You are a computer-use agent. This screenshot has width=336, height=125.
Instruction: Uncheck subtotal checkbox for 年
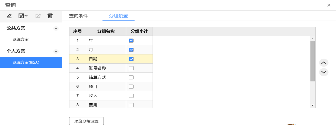coord(131,41)
